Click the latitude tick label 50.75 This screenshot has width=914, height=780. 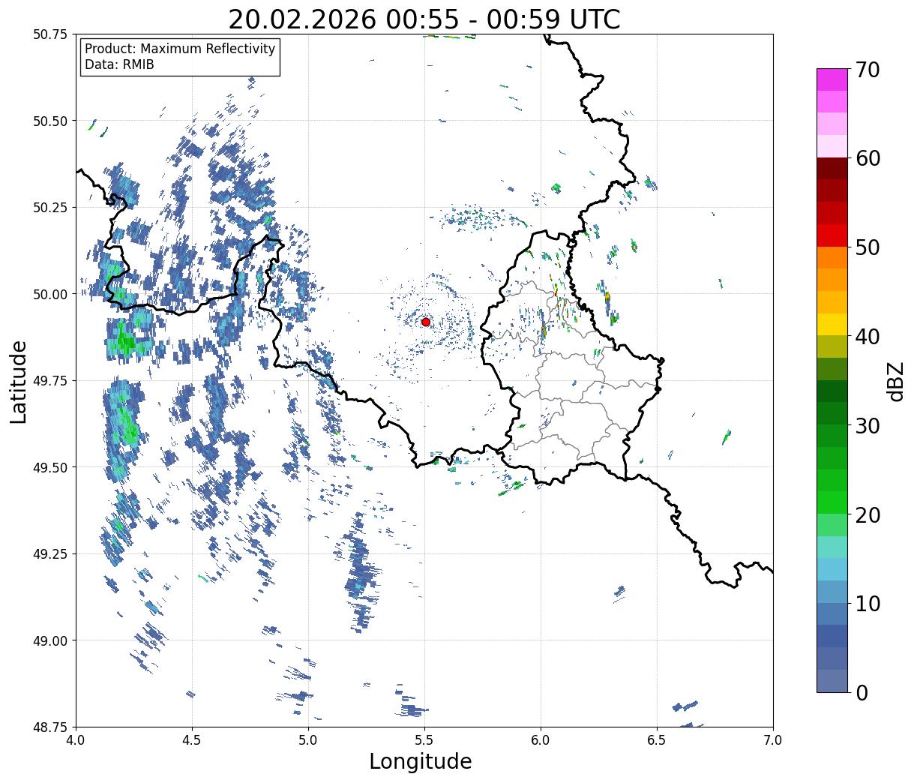[50, 34]
